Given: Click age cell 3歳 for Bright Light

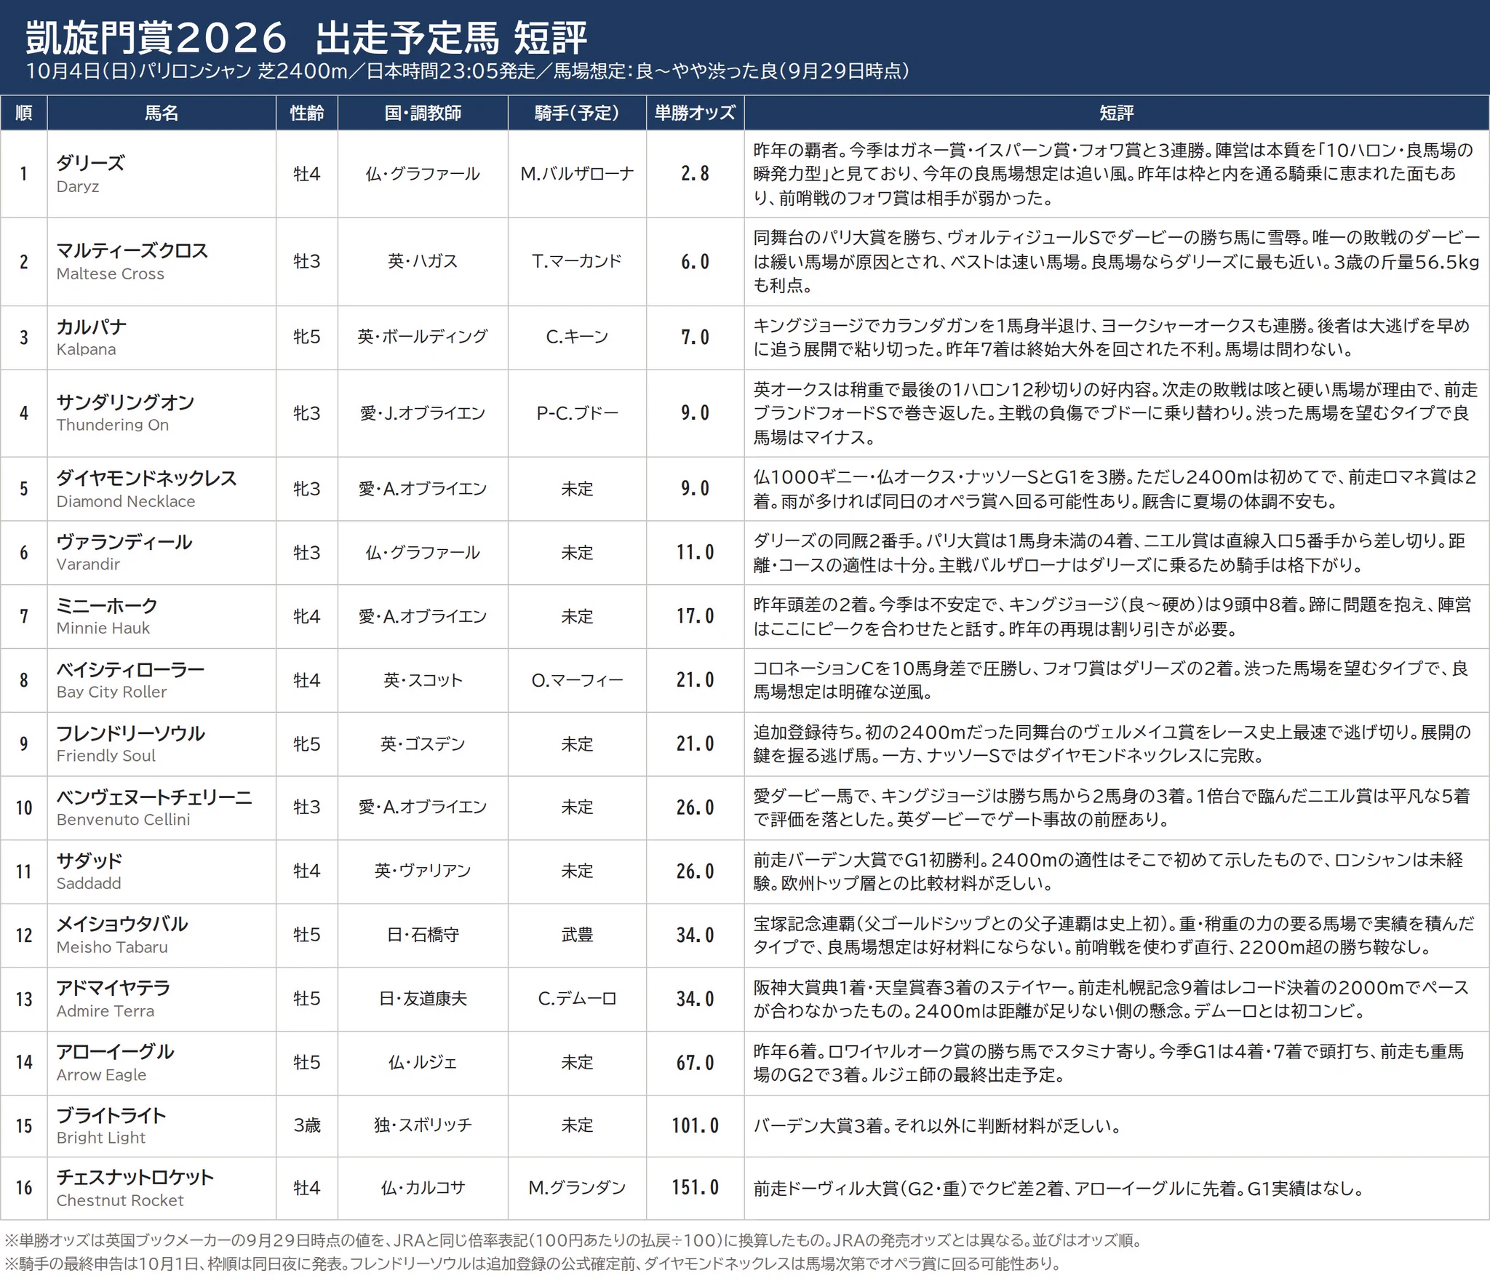Looking at the screenshot, I should (x=307, y=1125).
